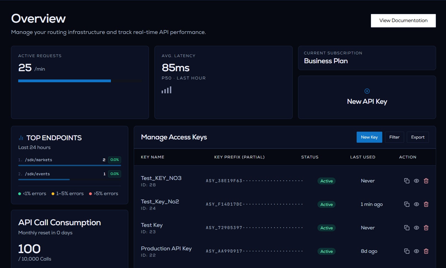The height and width of the screenshot is (268, 446).
Task: Open View Documentation
Action: (x=403, y=21)
